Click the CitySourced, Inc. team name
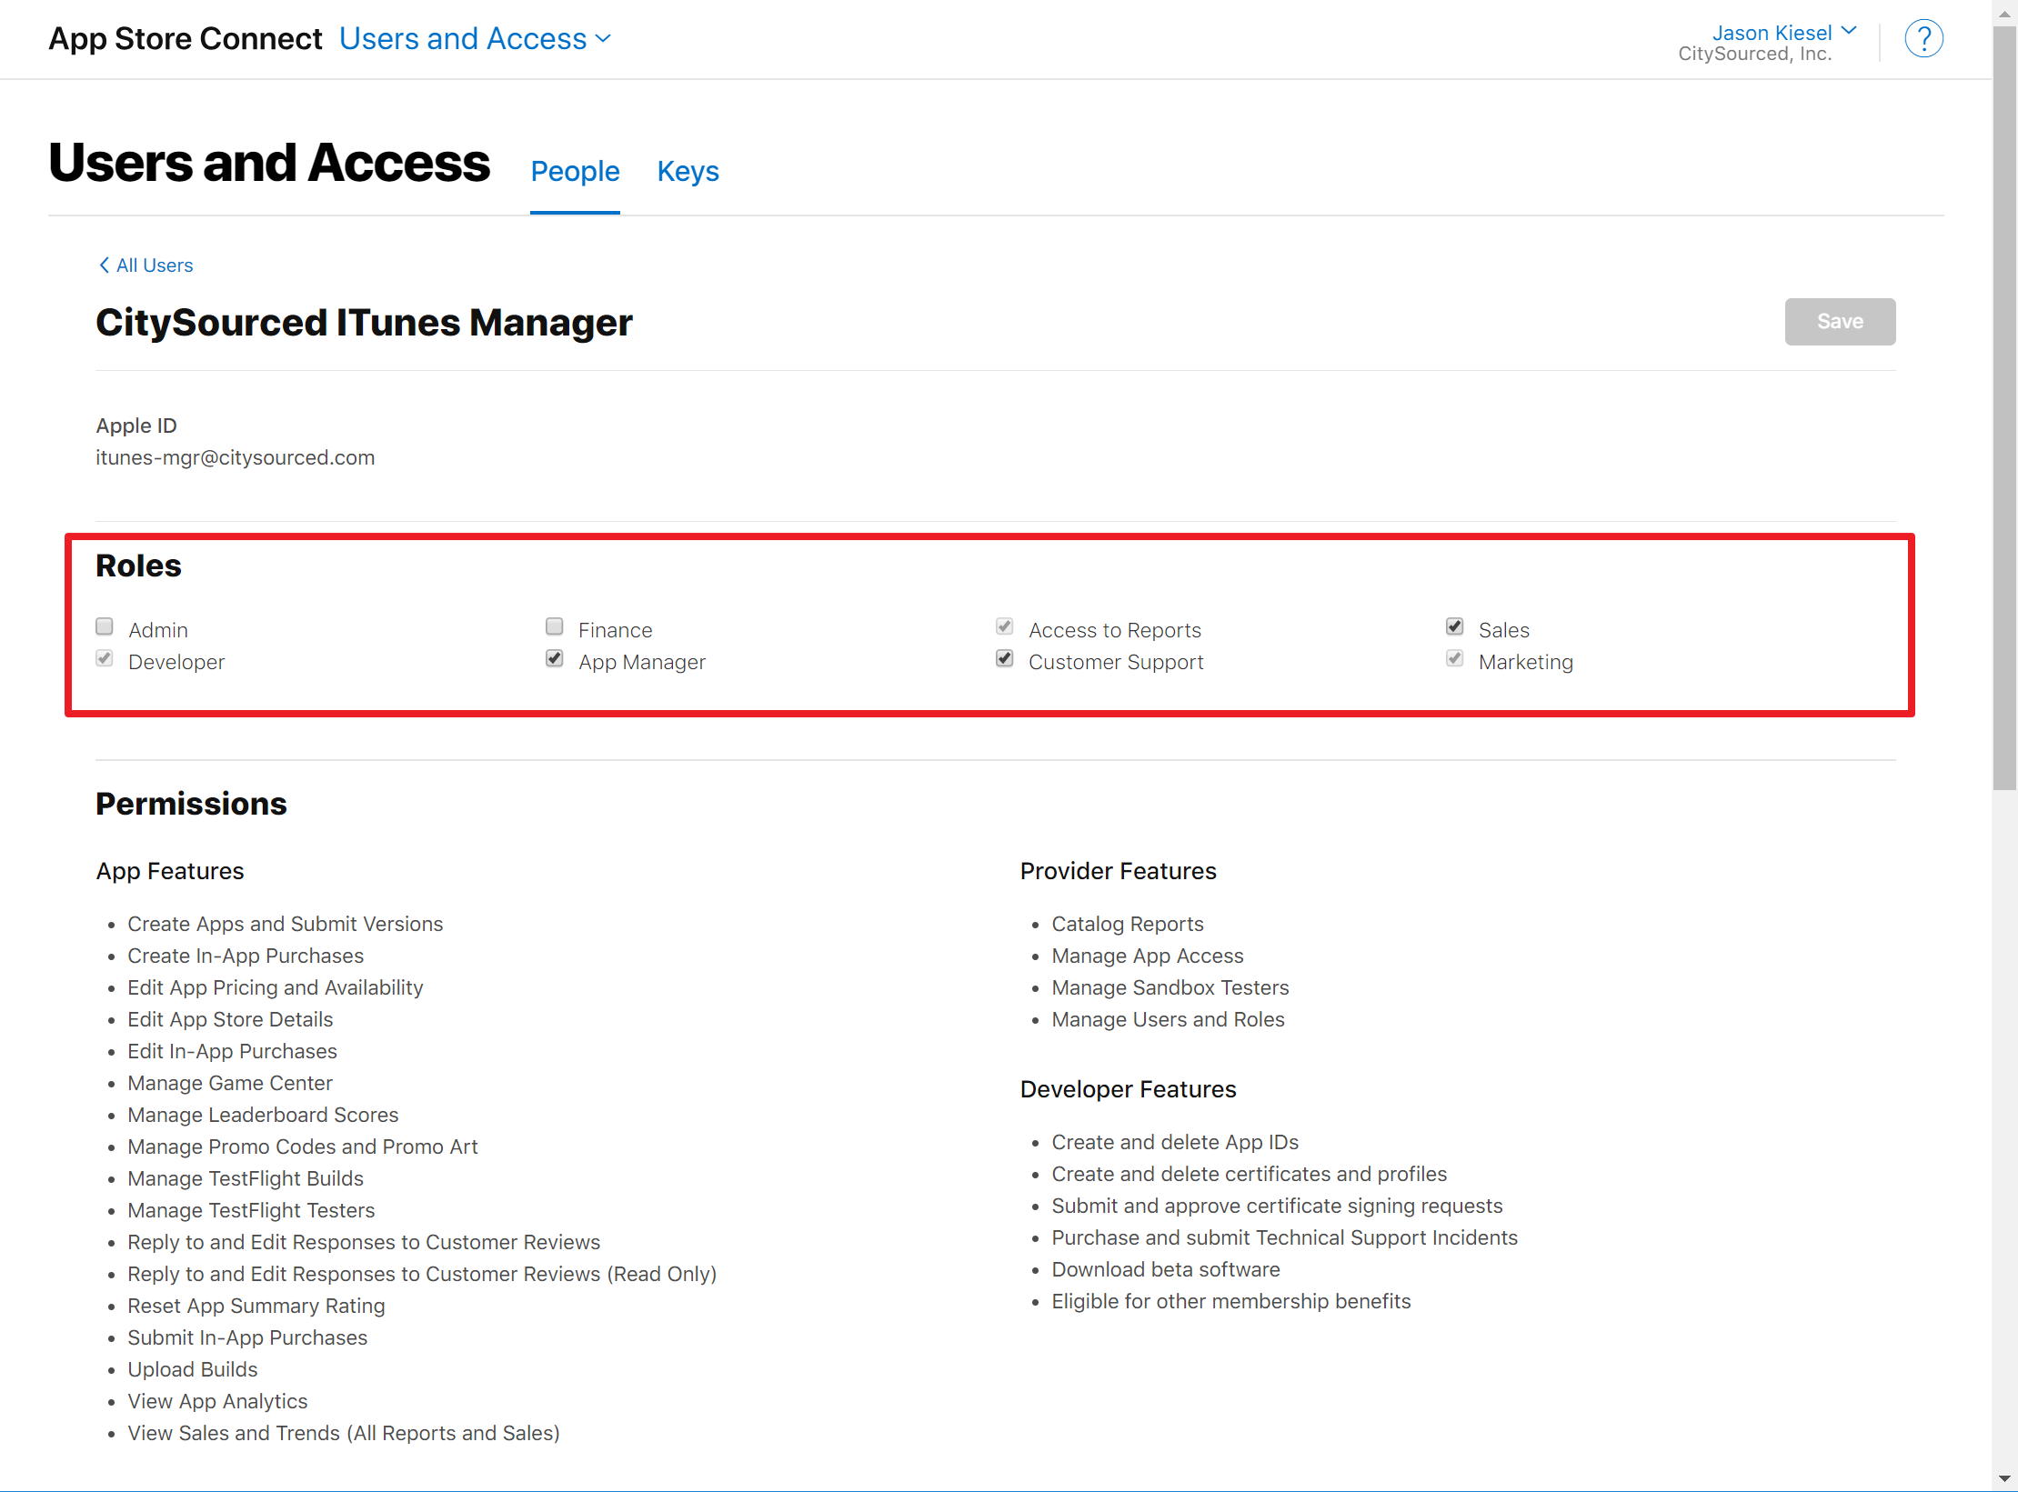The image size is (2018, 1492). [1754, 54]
